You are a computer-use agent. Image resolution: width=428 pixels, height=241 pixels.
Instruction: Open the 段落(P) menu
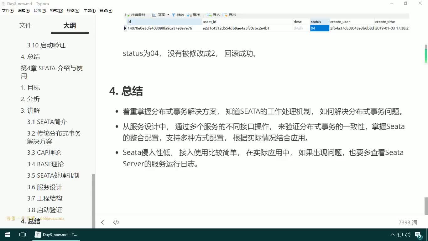(x=40, y=11)
